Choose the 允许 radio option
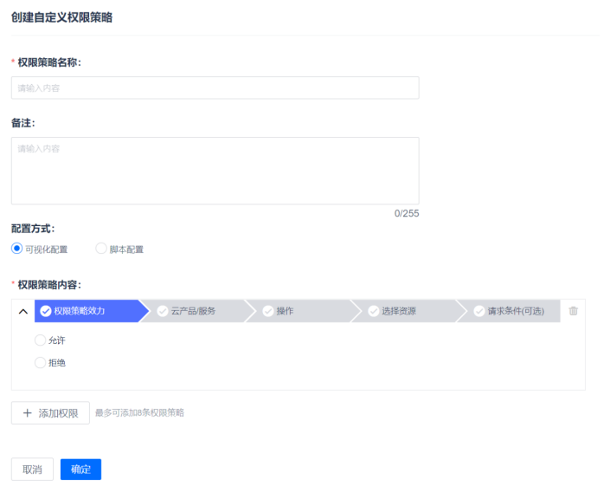This screenshot has height=486, width=610. [x=40, y=340]
